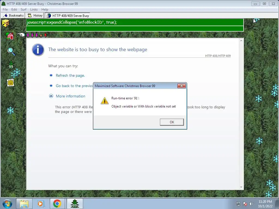
Task: Launch Windows Media Player from the taskbar
Action: (x=41, y=204)
